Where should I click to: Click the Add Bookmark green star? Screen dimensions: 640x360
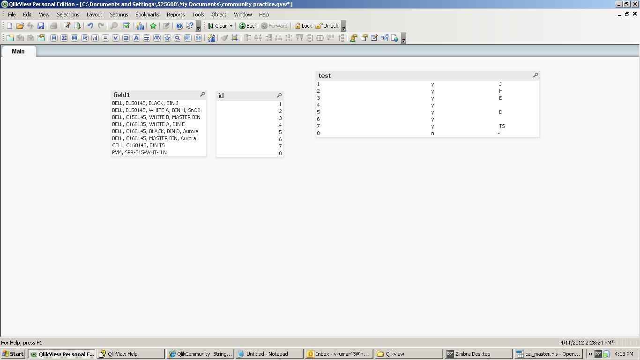(x=153, y=26)
